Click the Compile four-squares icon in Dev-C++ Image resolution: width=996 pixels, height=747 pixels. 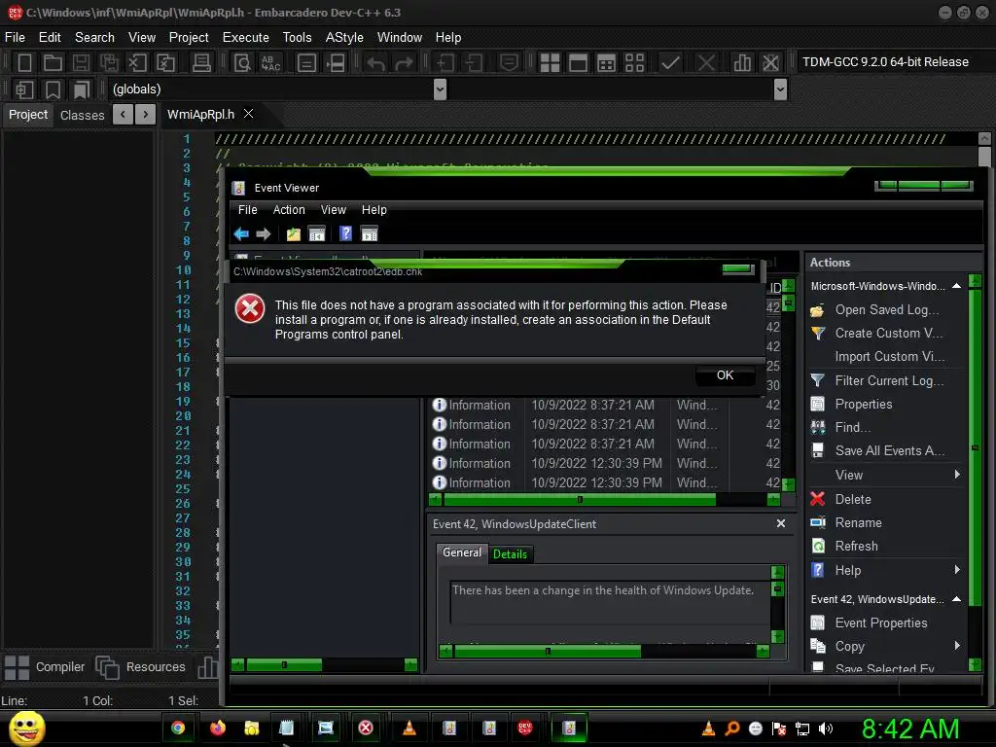tap(551, 63)
